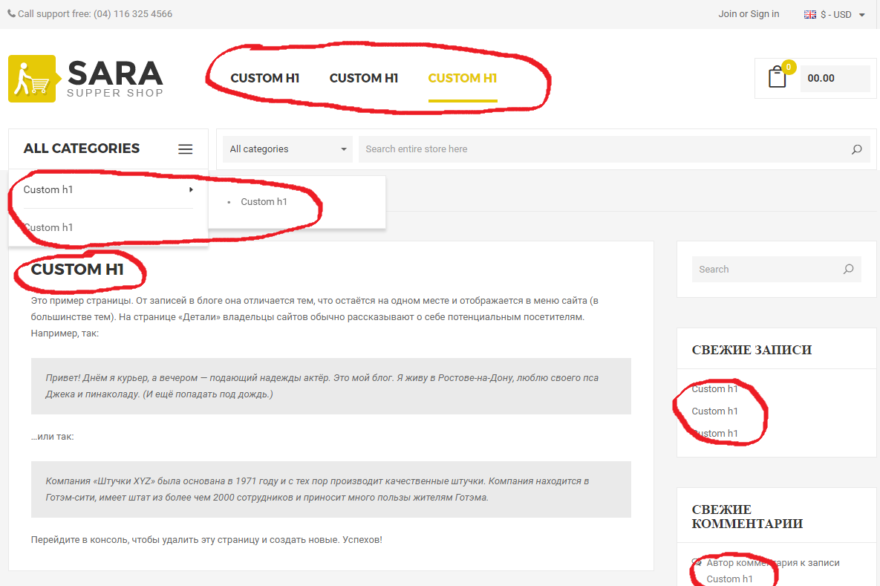Click the yellow cart item count badge
This screenshot has height=586, width=880.
click(788, 67)
